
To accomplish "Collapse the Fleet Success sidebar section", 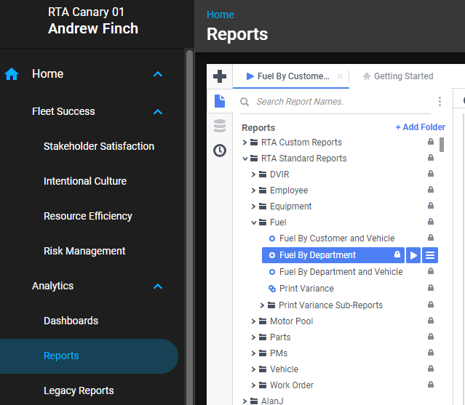I will (x=158, y=112).
